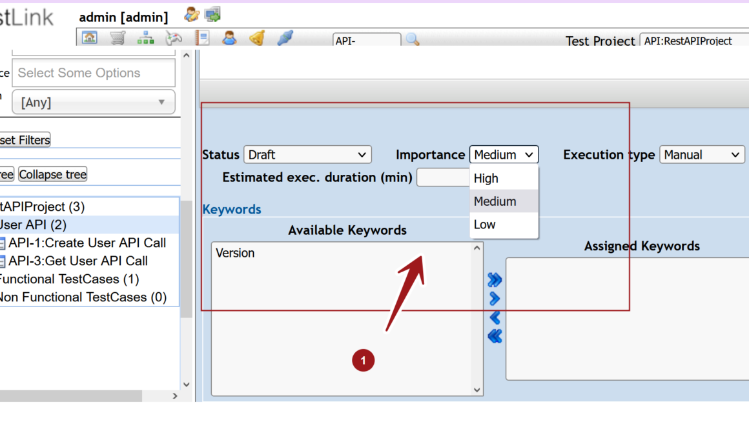
Task: Select the API-1:Create User API Call test case
Action: pos(88,243)
